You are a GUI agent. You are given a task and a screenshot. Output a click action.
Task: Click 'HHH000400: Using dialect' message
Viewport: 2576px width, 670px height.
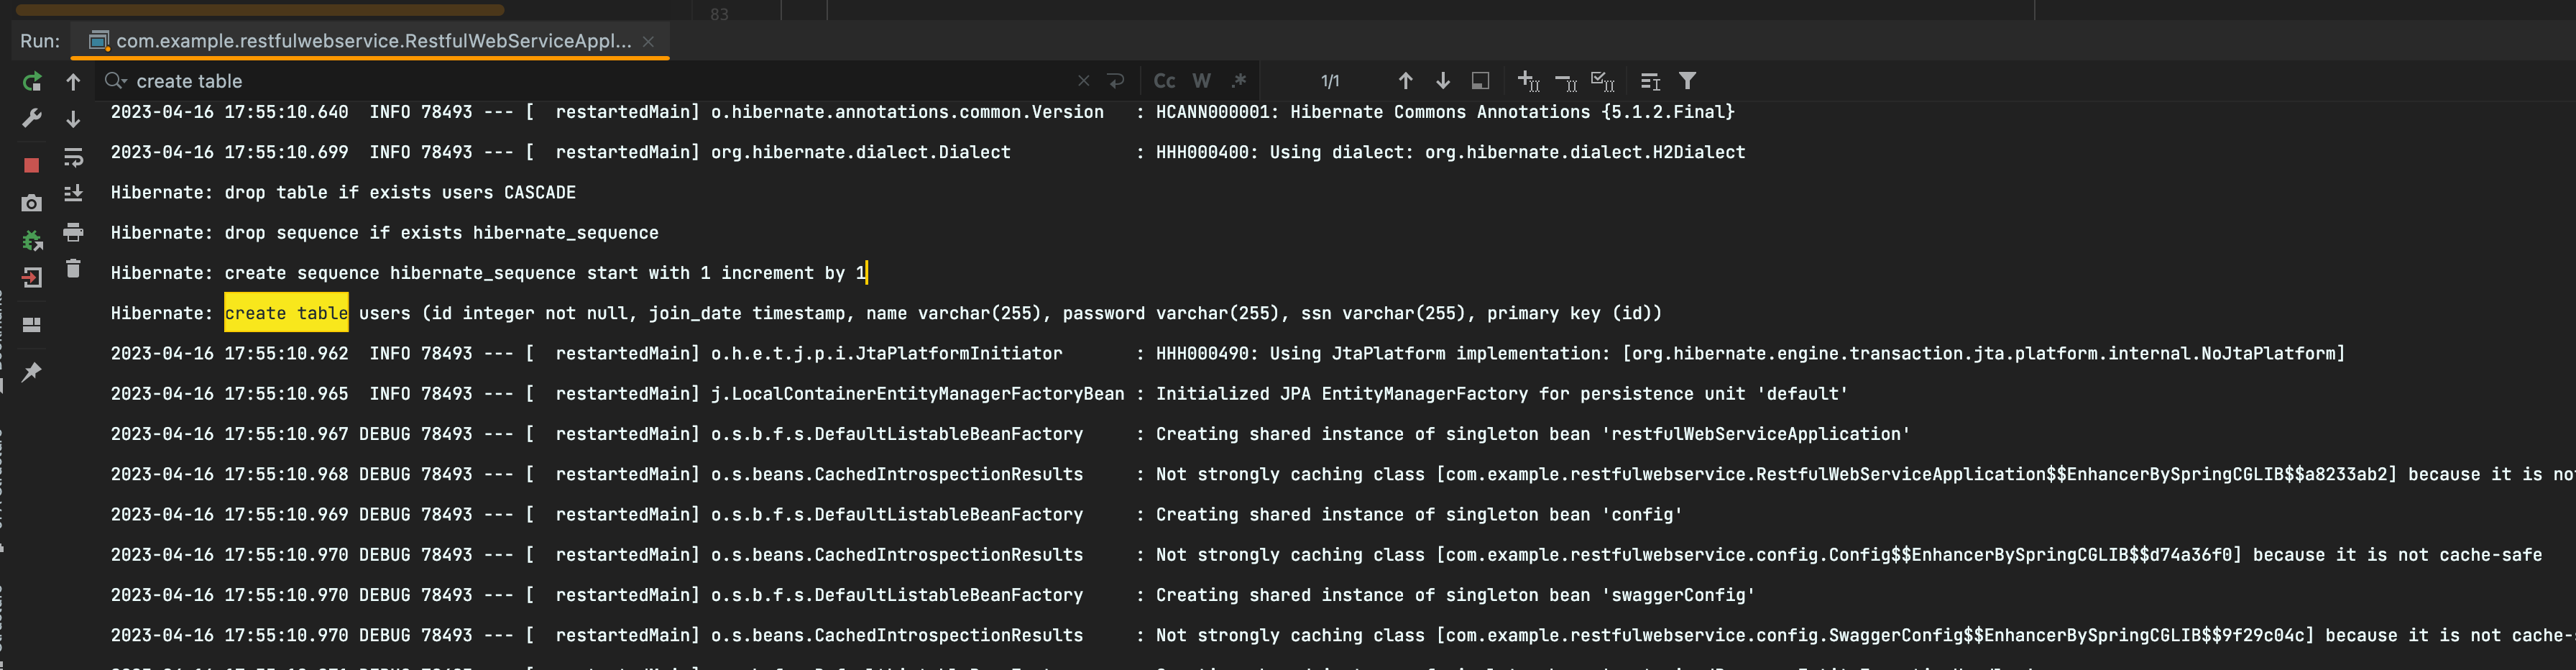pyautogui.click(x=1450, y=152)
